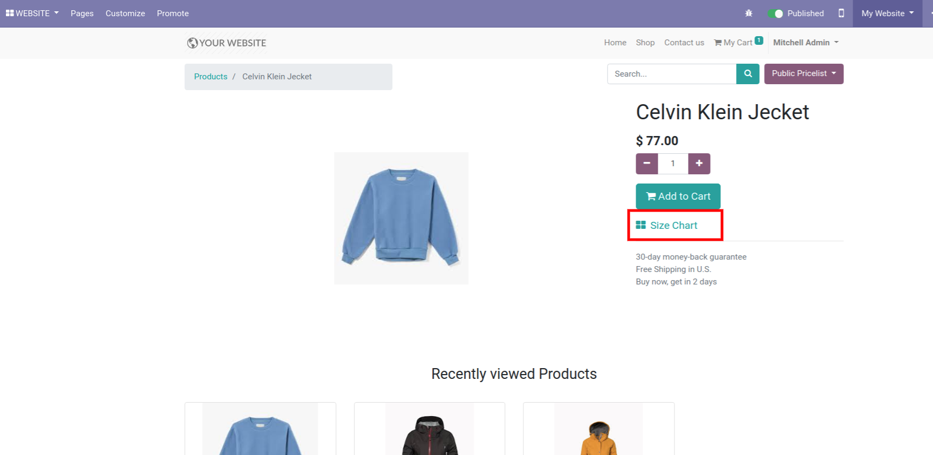
Task: Click the blue sweater product image
Action: (x=401, y=218)
